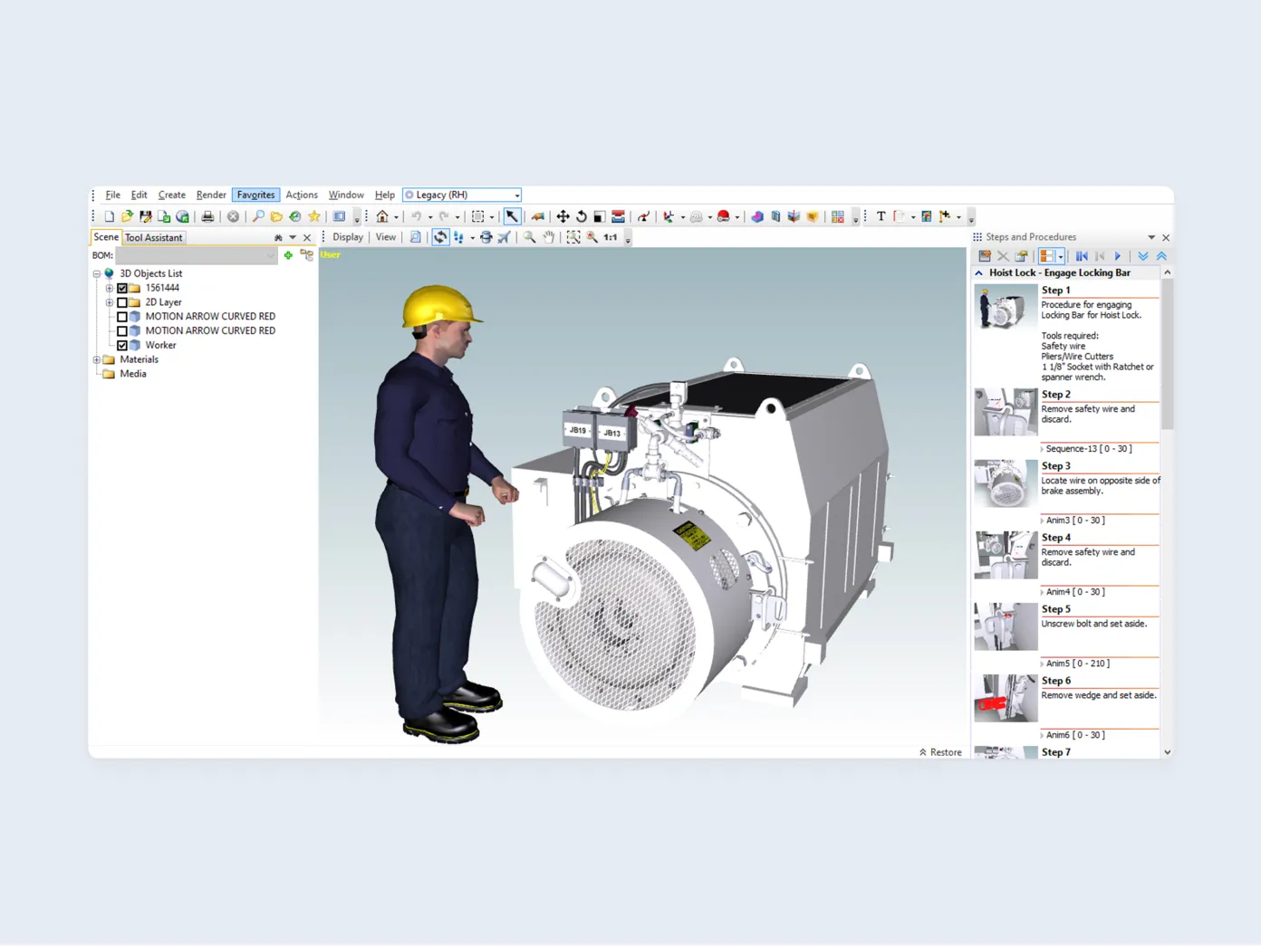Open the Render menu
This screenshot has width=1261, height=946.
click(x=211, y=195)
